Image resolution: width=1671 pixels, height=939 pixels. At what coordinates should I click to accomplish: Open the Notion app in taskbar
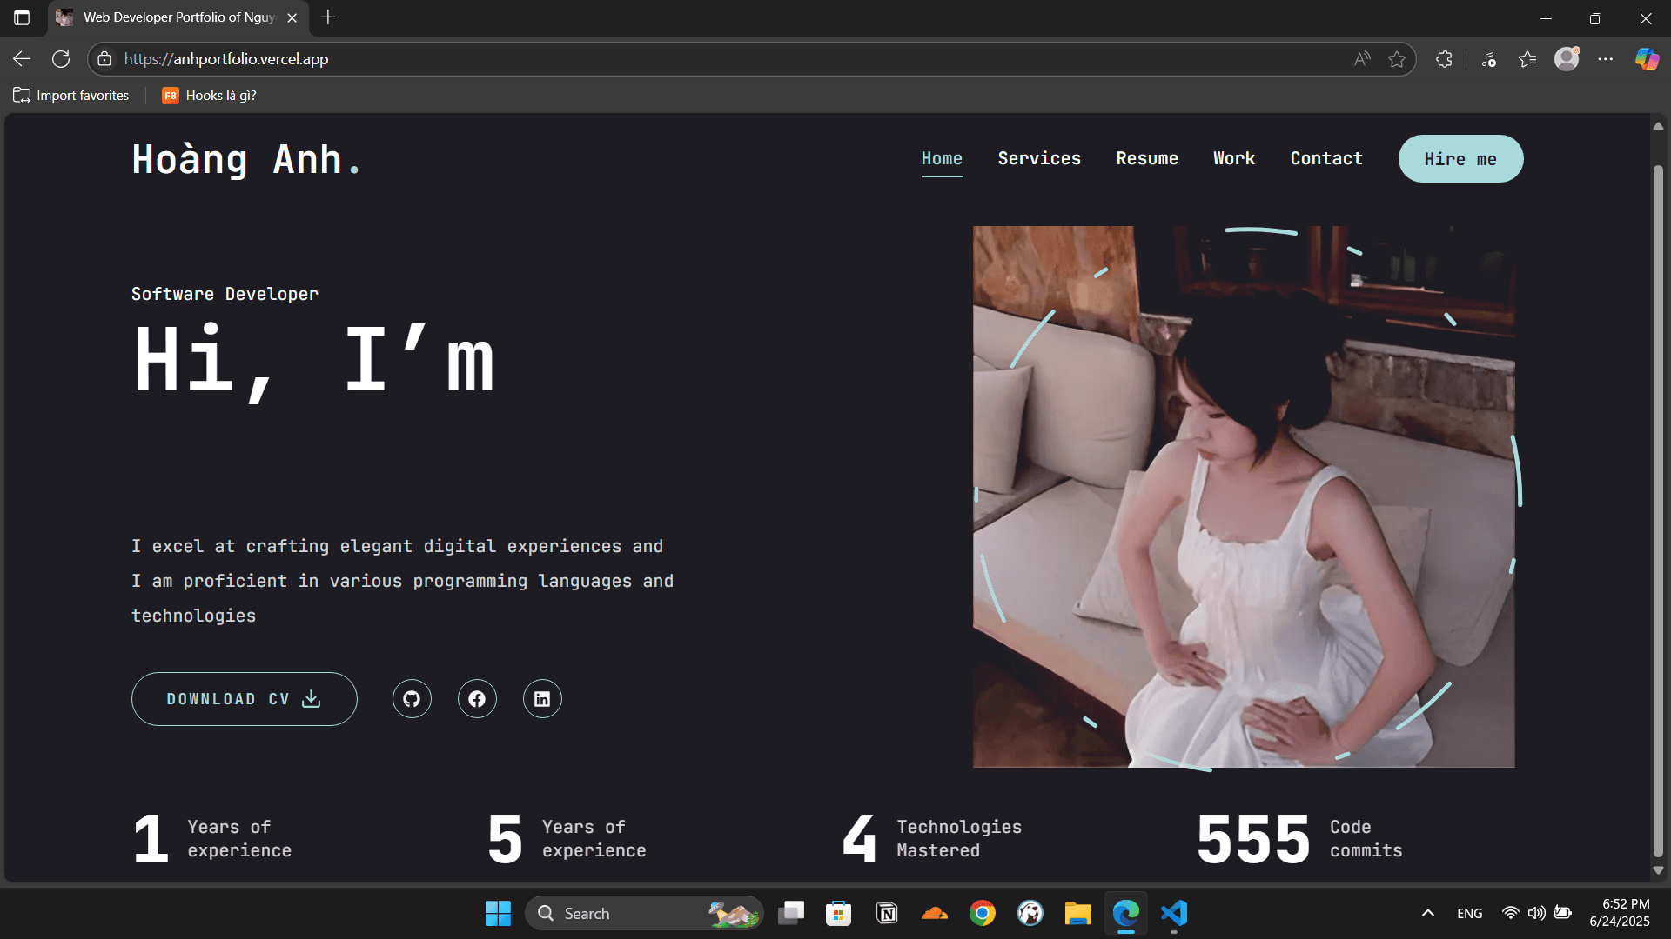click(887, 913)
